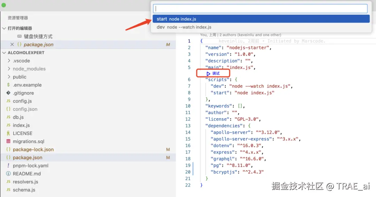Click the 调试 debug CodeLens play icon

click(209, 74)
